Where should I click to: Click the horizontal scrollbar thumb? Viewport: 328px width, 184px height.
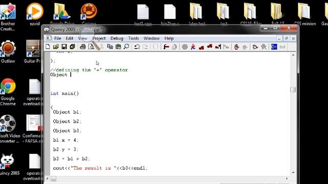coord(53,178)
